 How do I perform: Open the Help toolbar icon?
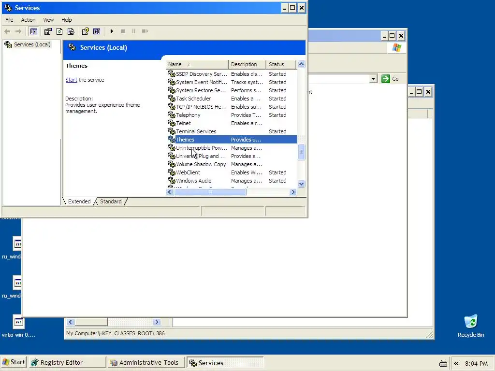(85, 31)
